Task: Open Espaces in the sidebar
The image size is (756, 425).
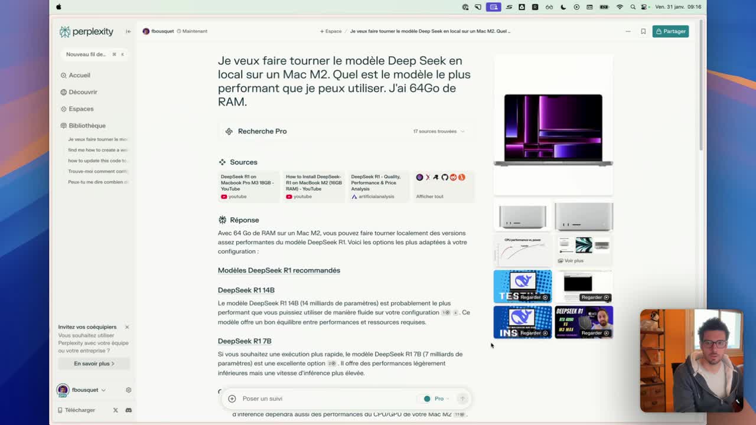Action: 77,109
